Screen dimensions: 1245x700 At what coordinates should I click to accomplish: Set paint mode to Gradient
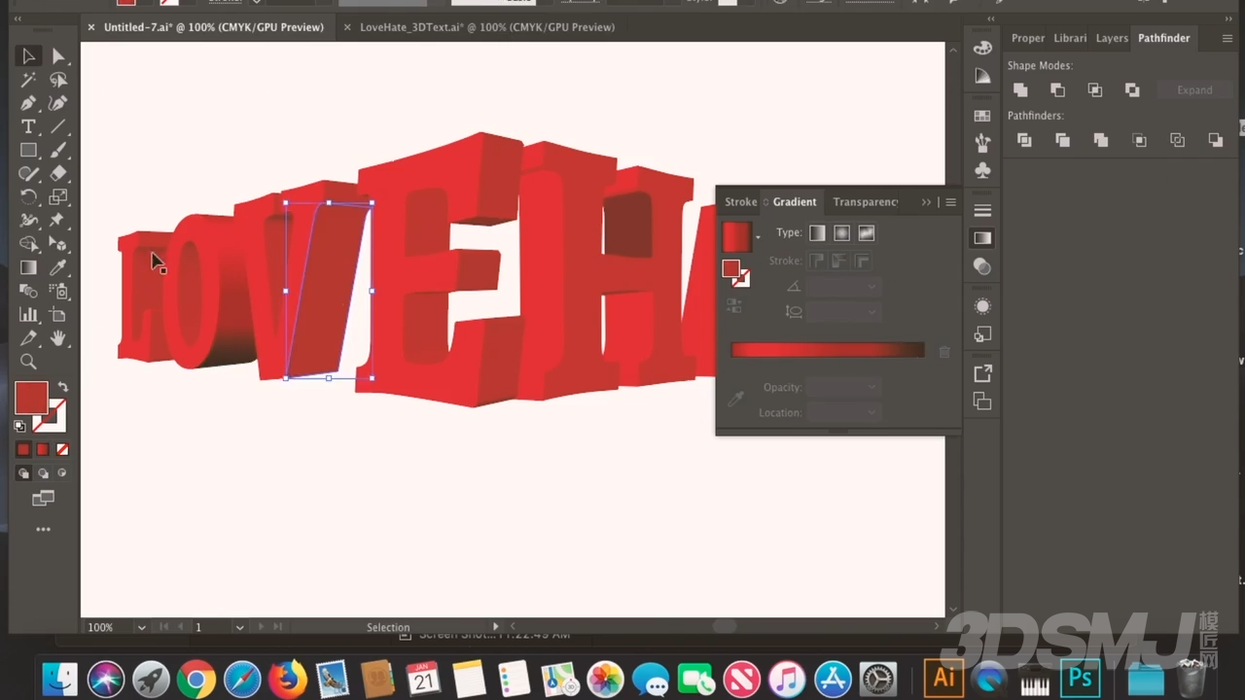43,449
